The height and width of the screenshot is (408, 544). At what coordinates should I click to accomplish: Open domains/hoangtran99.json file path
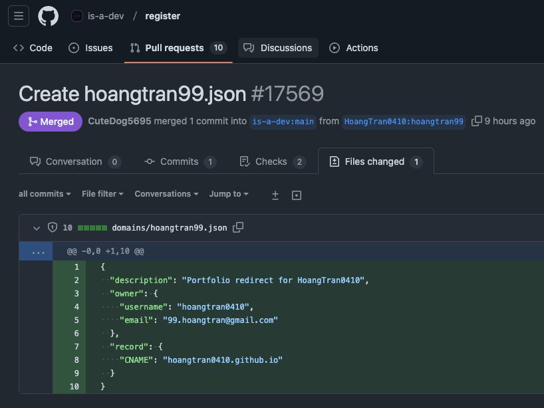pyautogui.click(x=170, y=228)
